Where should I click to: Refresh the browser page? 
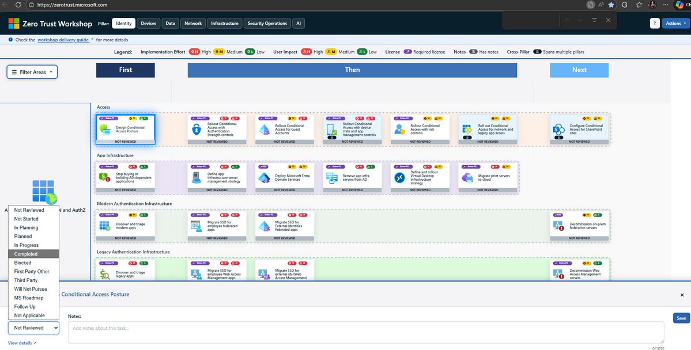point(18,5)
